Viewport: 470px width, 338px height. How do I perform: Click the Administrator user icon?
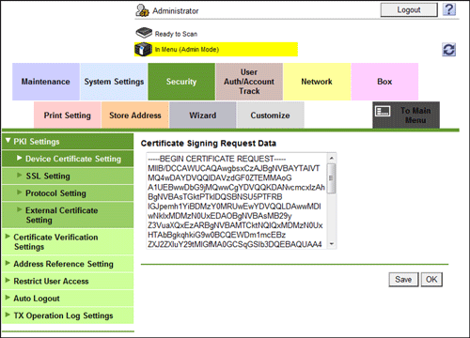click(x=142, y=10)
